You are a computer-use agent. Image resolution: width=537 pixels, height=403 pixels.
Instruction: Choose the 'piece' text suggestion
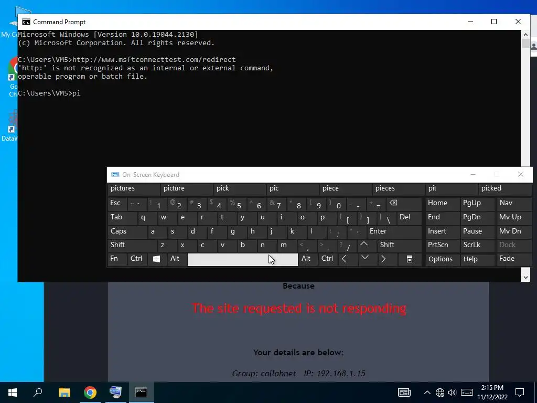(x=346, y=189)
